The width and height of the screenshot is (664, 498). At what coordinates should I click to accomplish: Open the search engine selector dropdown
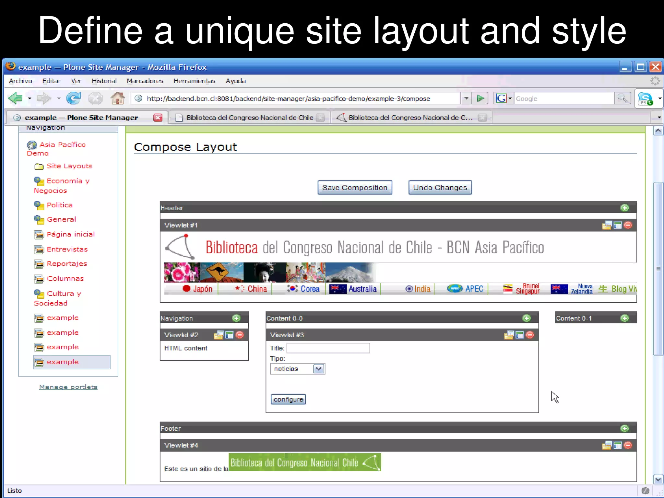[x=510, y=98]
